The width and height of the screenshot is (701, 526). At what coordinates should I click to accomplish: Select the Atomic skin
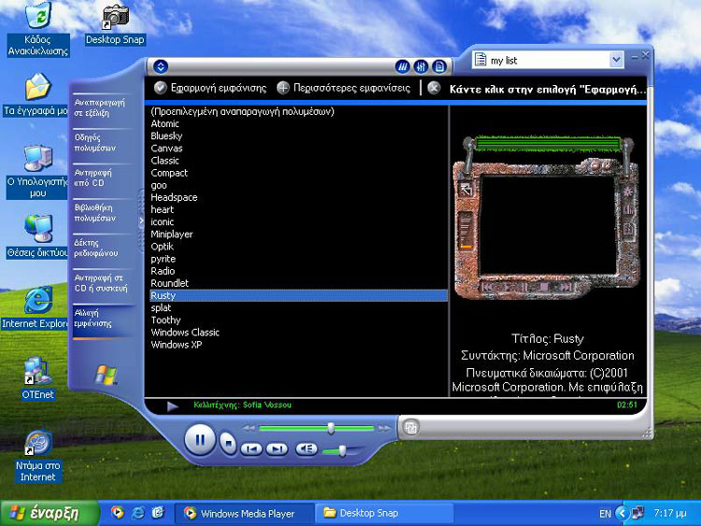(x=299, y=123)
